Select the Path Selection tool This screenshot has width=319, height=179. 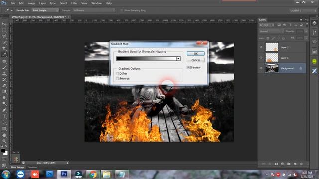4,122
